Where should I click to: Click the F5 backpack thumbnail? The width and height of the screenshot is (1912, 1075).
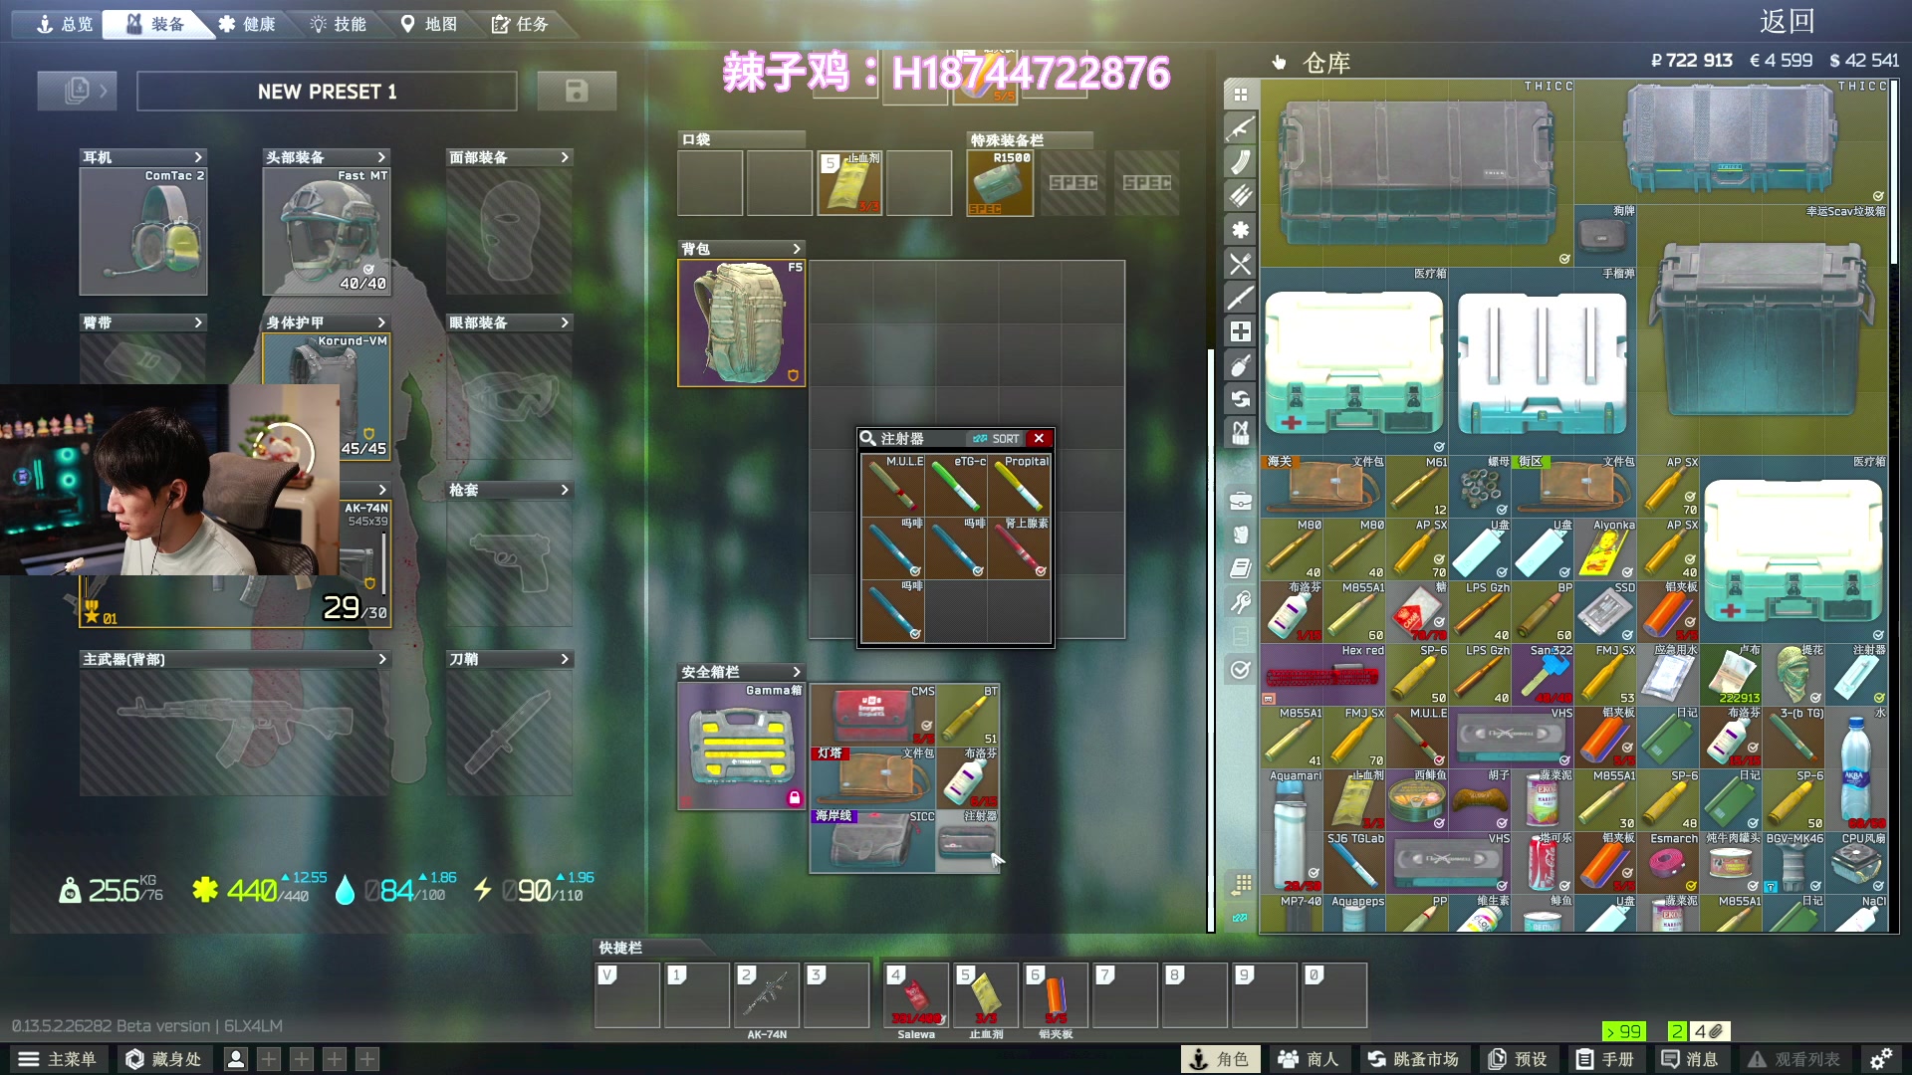(741, 322)
